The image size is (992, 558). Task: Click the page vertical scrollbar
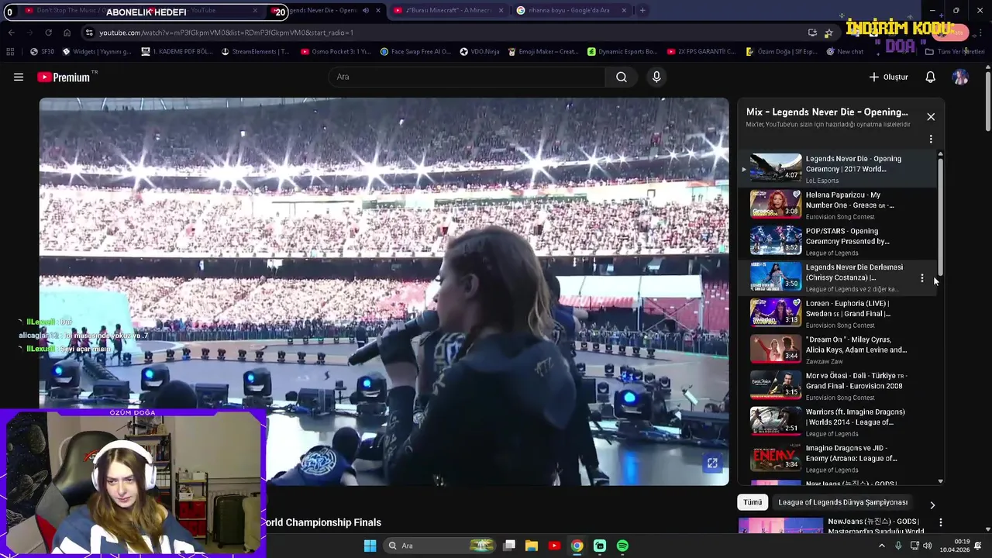[988, 101]
